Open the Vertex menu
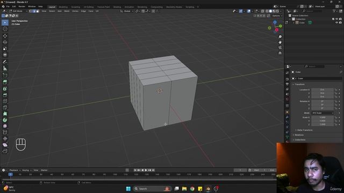Image resolution: width=344 pixels, height=193 pixels. [x=75, y=11]
